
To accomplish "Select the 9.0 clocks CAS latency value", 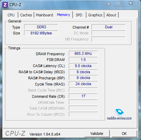I will (x=83, y=66).
